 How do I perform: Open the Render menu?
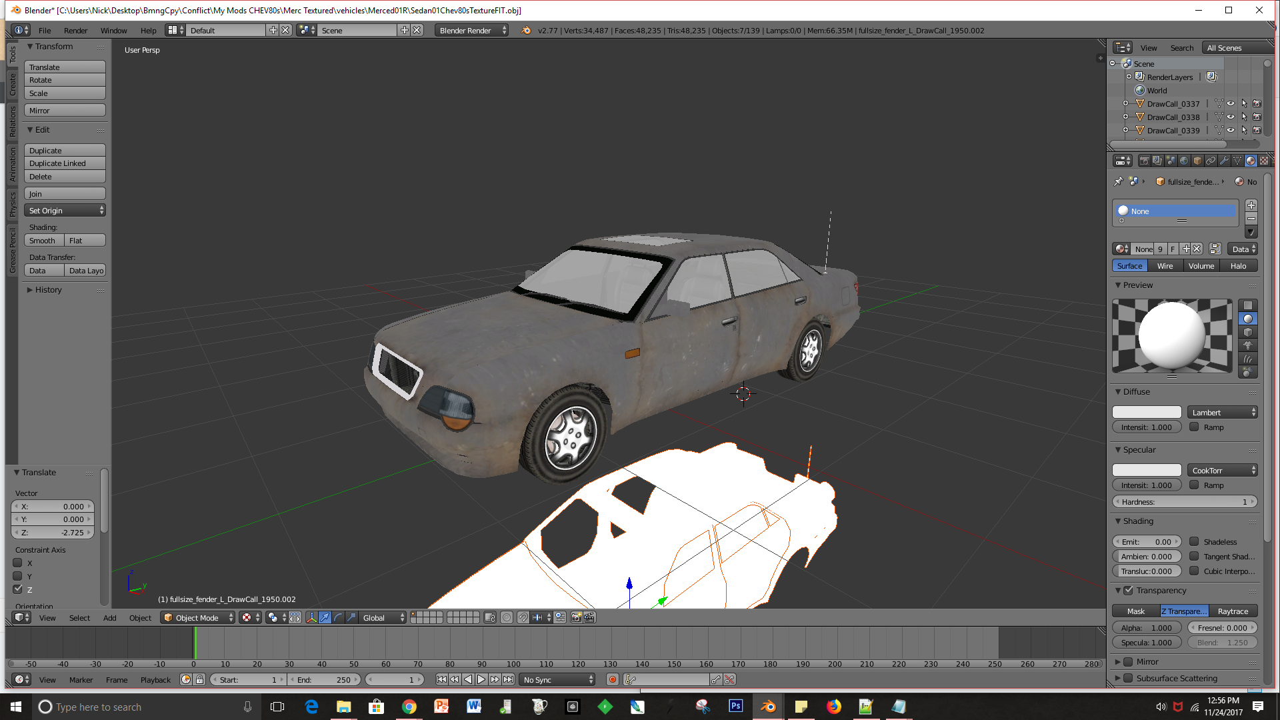coord(75,31)
